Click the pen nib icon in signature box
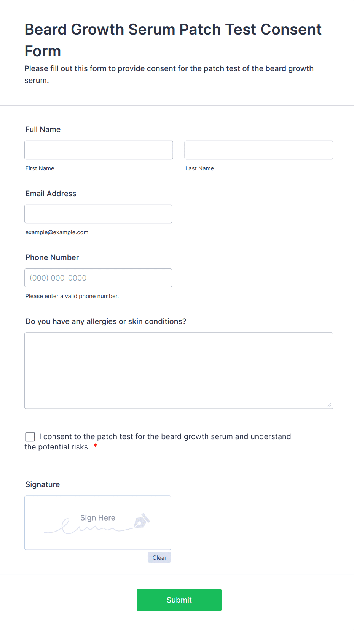This screenshot has width=354, height=630. coord(142,521)
